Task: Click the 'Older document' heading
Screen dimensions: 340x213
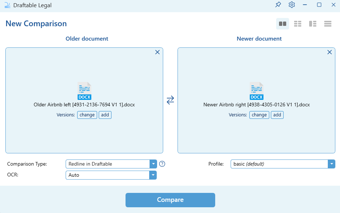Action: click(x=87, y=39)
